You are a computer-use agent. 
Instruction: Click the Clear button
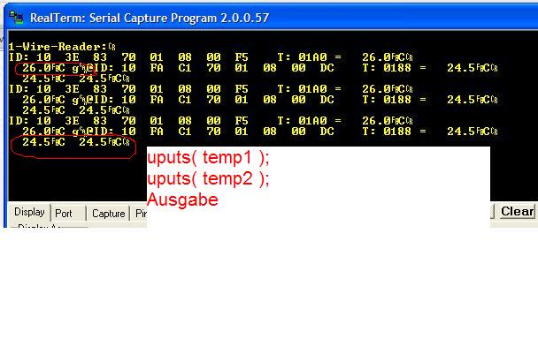(518, 211)
